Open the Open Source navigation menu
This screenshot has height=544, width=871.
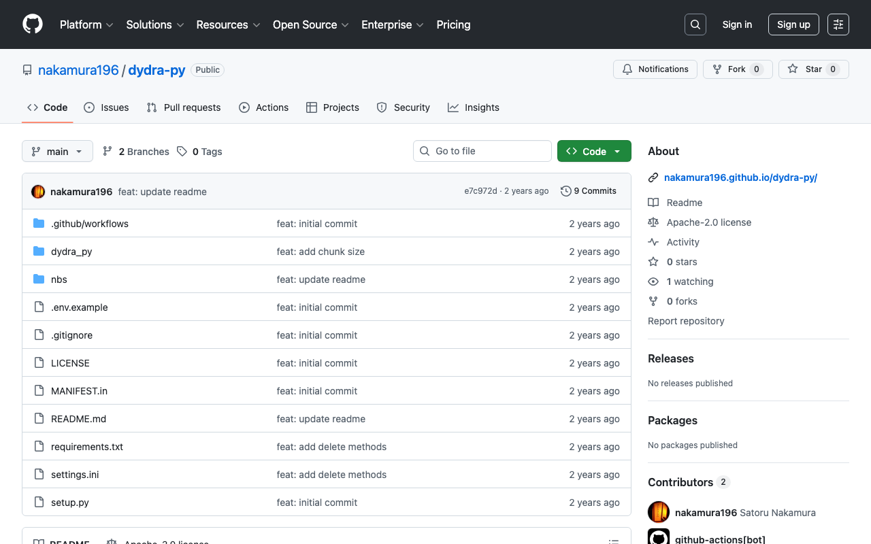click(310, 24)
